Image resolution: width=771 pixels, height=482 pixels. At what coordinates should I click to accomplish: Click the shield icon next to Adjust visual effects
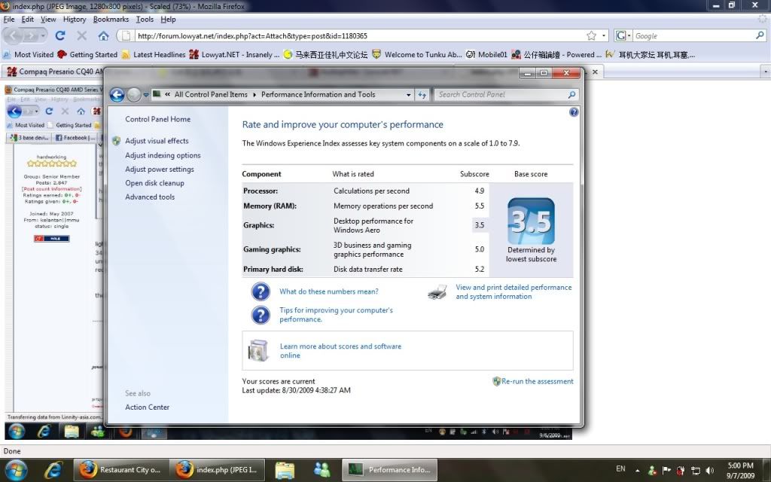tap(116, 141)
